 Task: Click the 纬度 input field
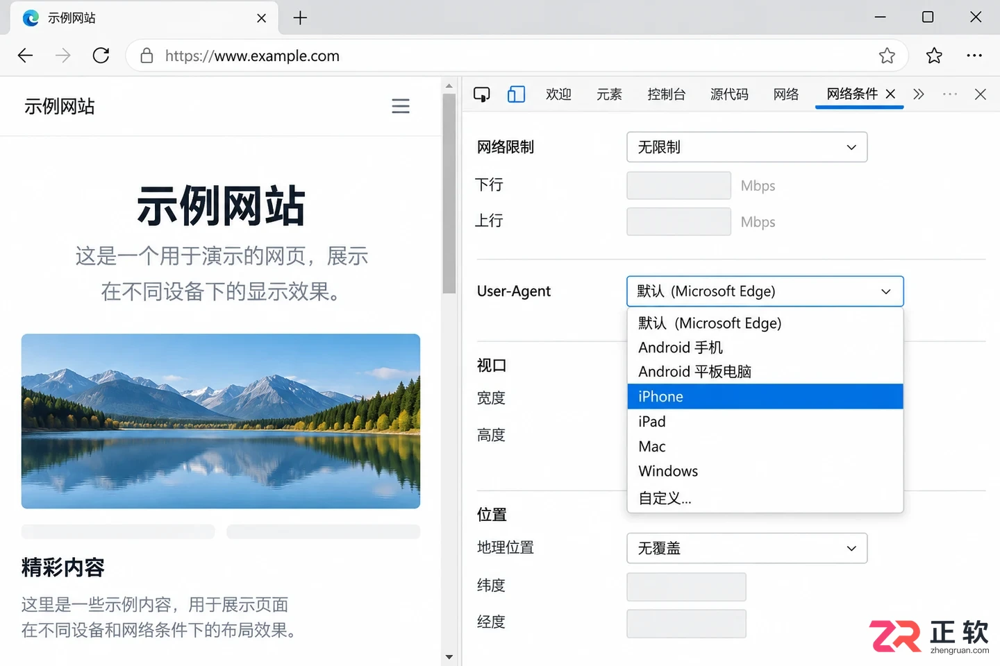click(686, 587)
